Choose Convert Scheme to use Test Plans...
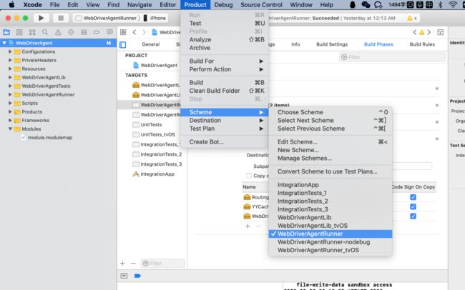Screen dimensions: 465x290 (x=331, y=171)
